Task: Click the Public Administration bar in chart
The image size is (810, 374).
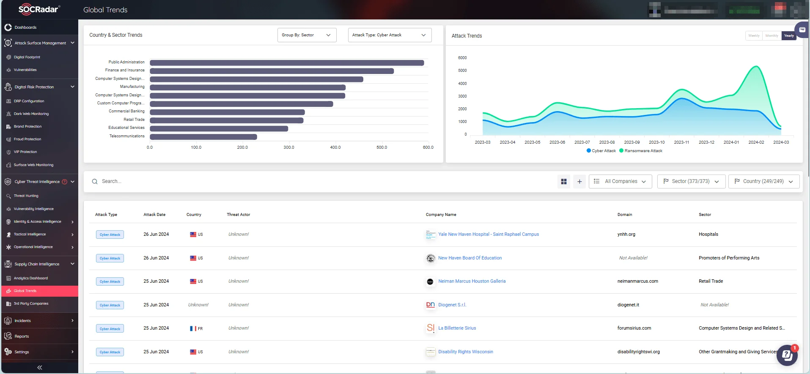Action: click(x=287, y=63)
